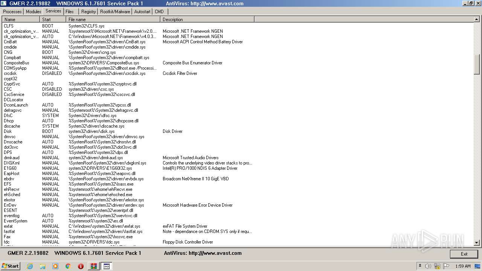This screenshot has width=482, height=271.
Task: Open the network status tray icon
Action: 437,266
